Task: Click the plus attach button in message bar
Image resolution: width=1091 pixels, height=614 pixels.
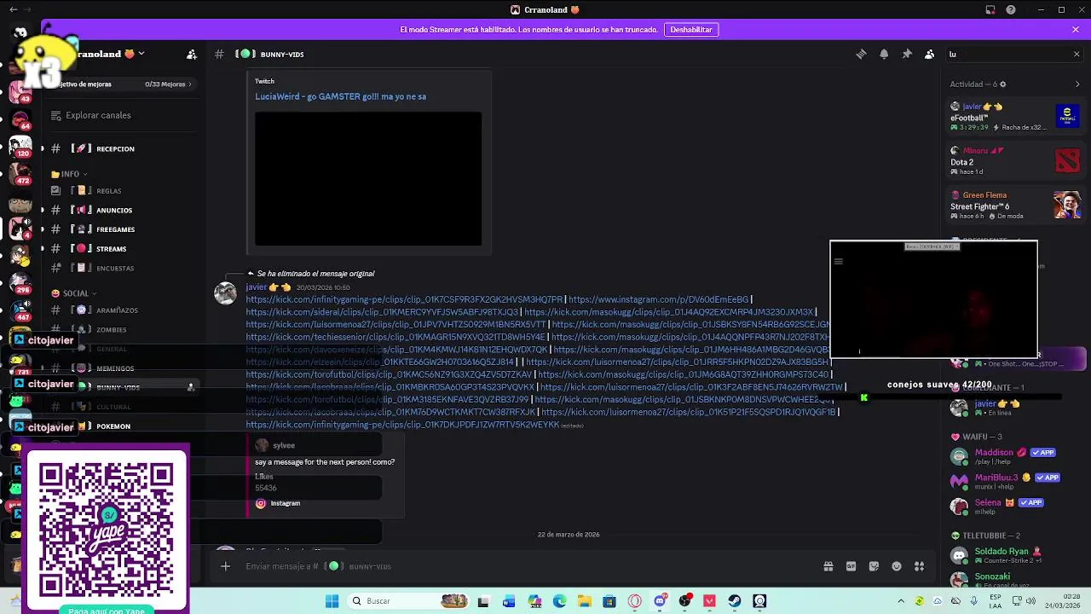Action: pos(225,566)
